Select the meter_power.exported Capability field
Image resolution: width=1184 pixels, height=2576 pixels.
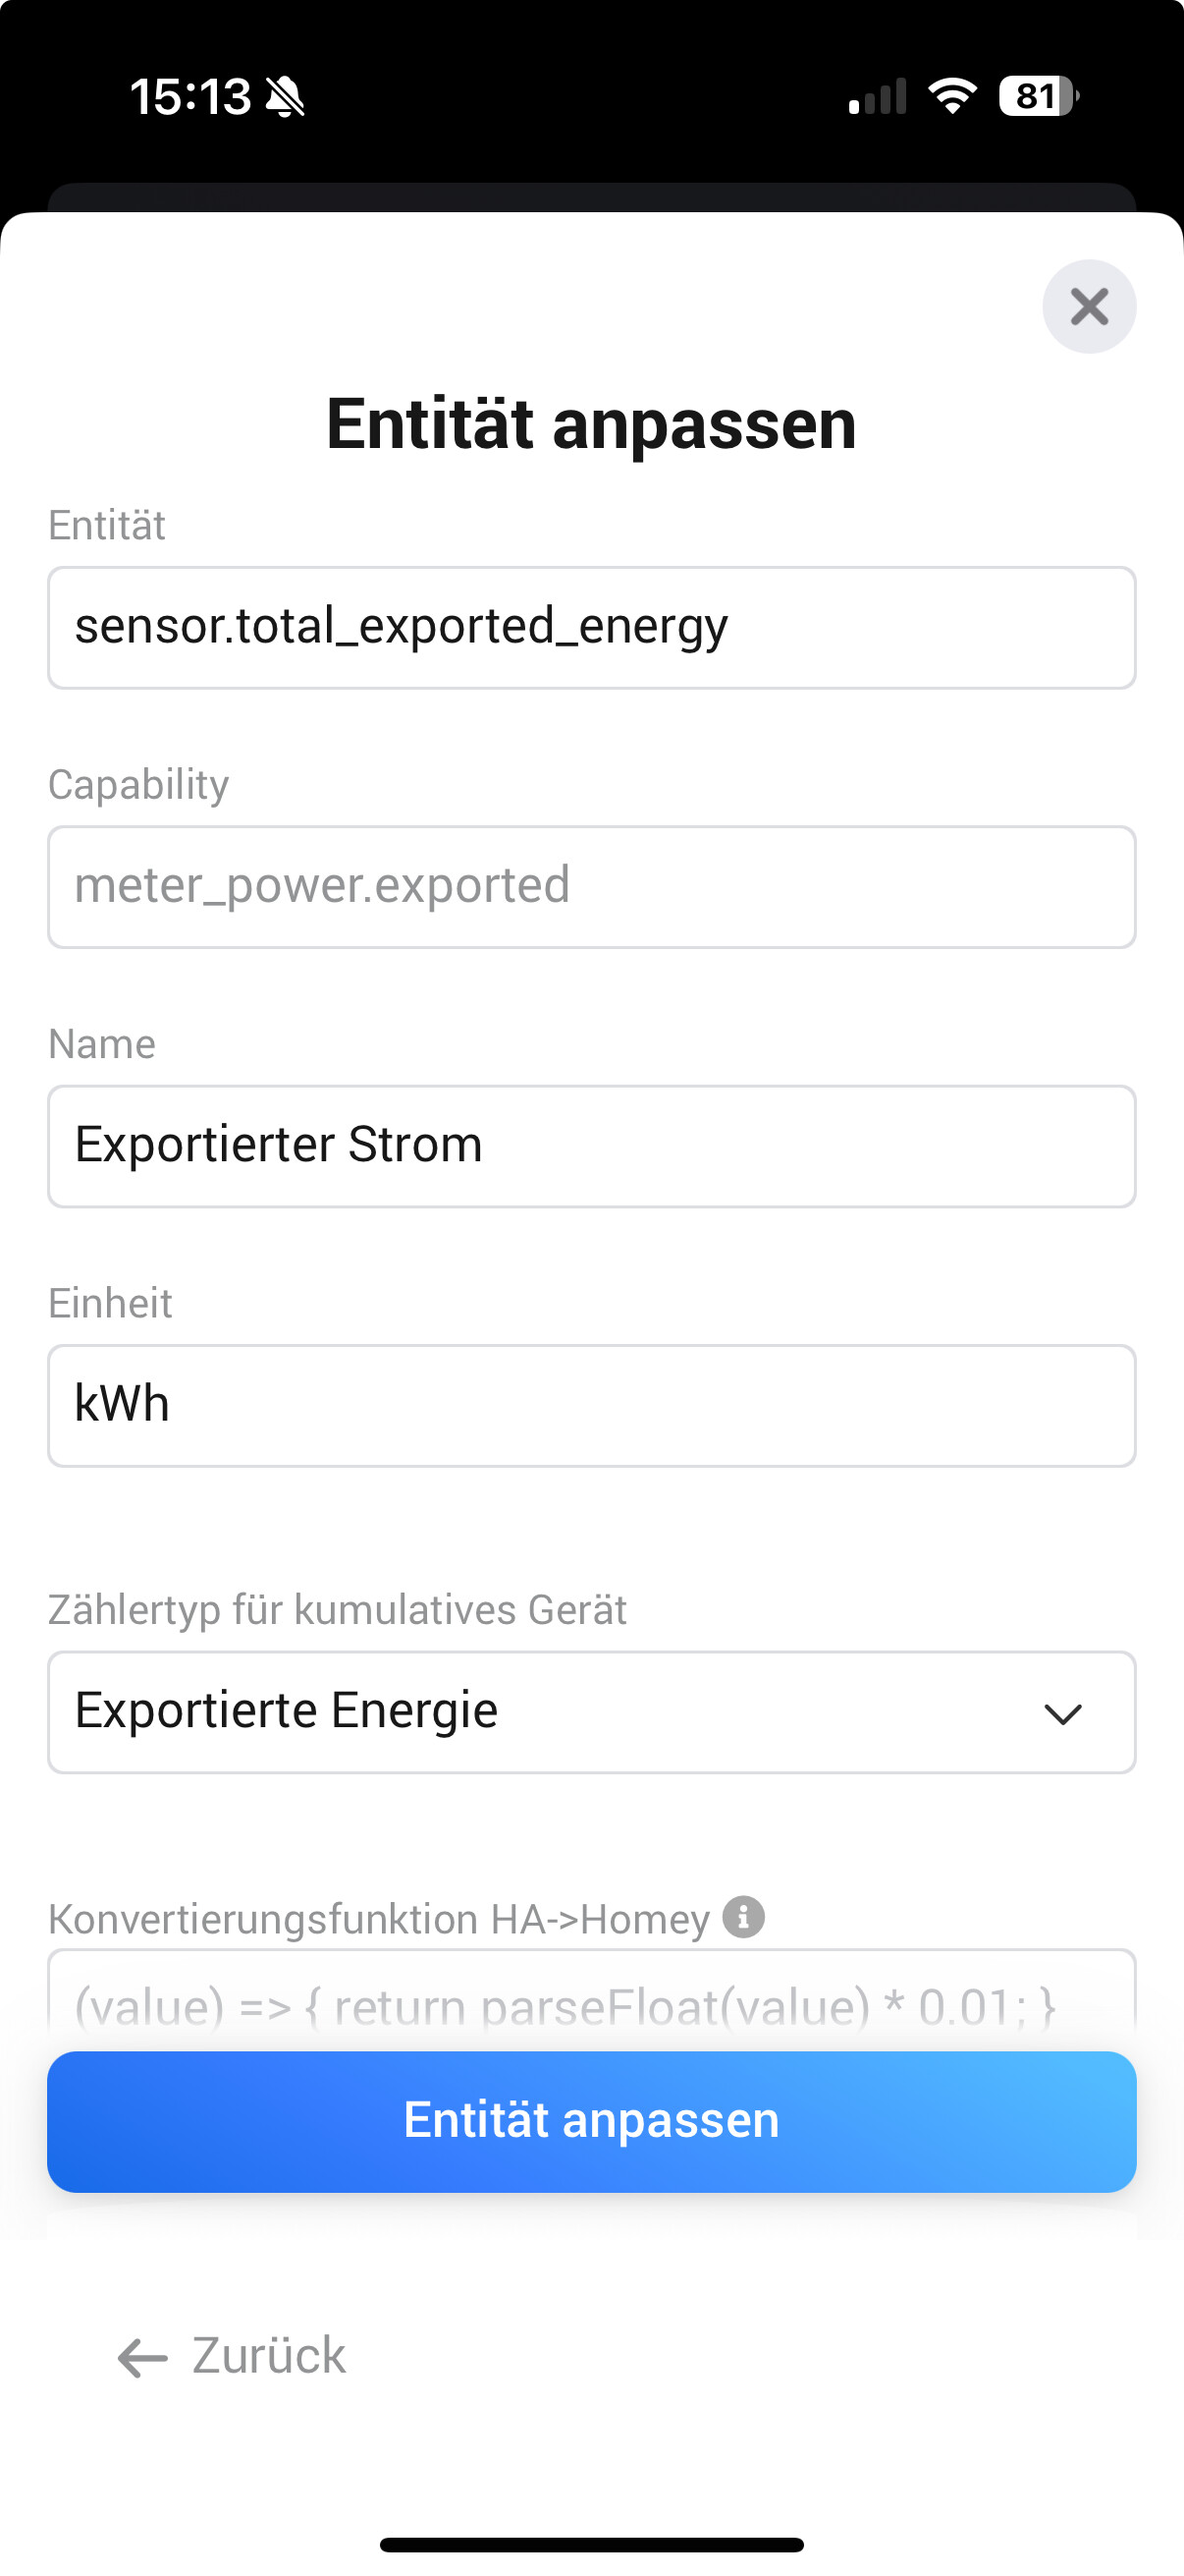(x=590, y=886)
